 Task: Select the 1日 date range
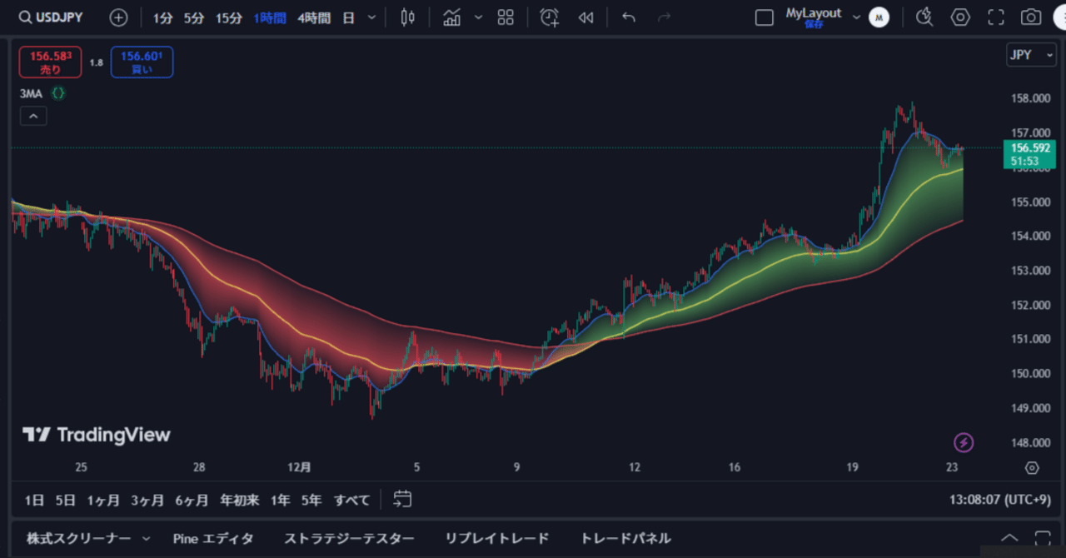pyautogui.click(x=34, y=500)
